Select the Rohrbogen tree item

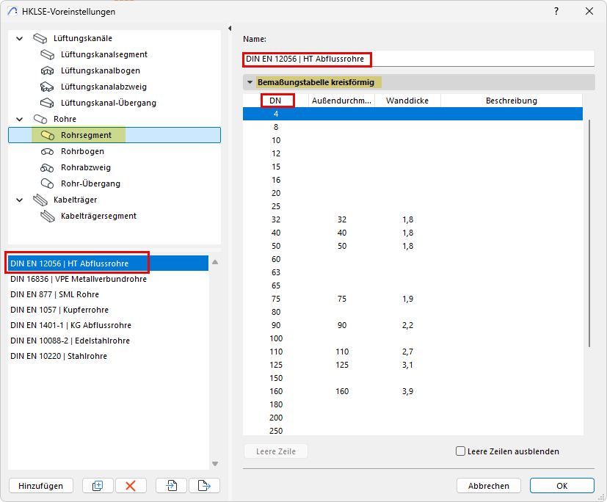point(82,151)
